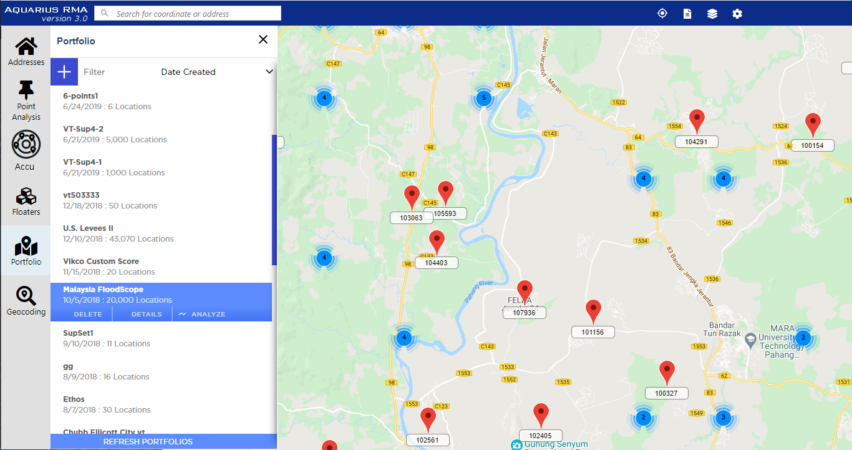Open the Floaters panel

point(26,201)
